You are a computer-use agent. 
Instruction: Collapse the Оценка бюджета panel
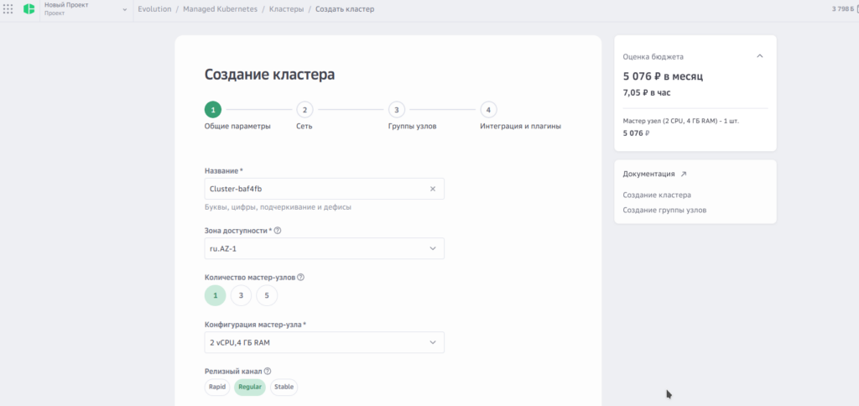click(760, 57)
